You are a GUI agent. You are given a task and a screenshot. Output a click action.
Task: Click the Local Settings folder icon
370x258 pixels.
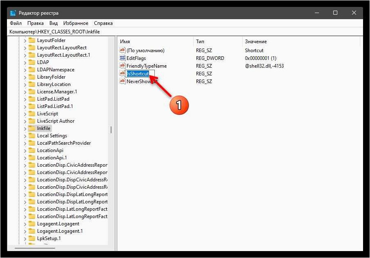pos(31,136)
